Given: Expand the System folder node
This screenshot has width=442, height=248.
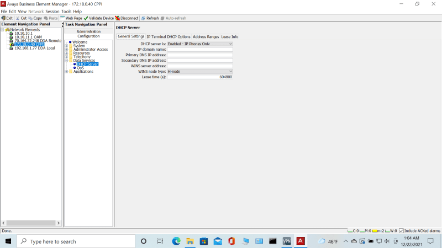Looking at the screenshot, I should 67,46.
